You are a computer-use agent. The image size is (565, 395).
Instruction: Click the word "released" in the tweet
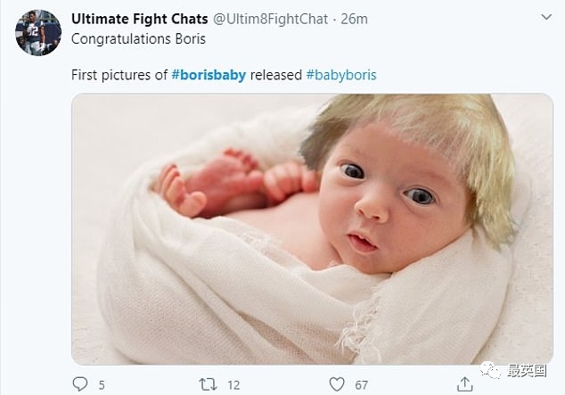[x=276, y=75]
